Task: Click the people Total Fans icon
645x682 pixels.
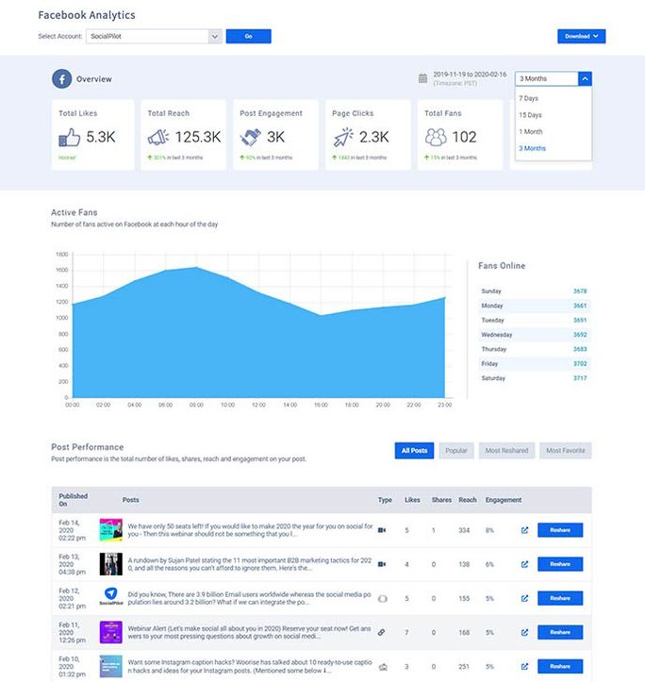Action: tap(436, 137)
